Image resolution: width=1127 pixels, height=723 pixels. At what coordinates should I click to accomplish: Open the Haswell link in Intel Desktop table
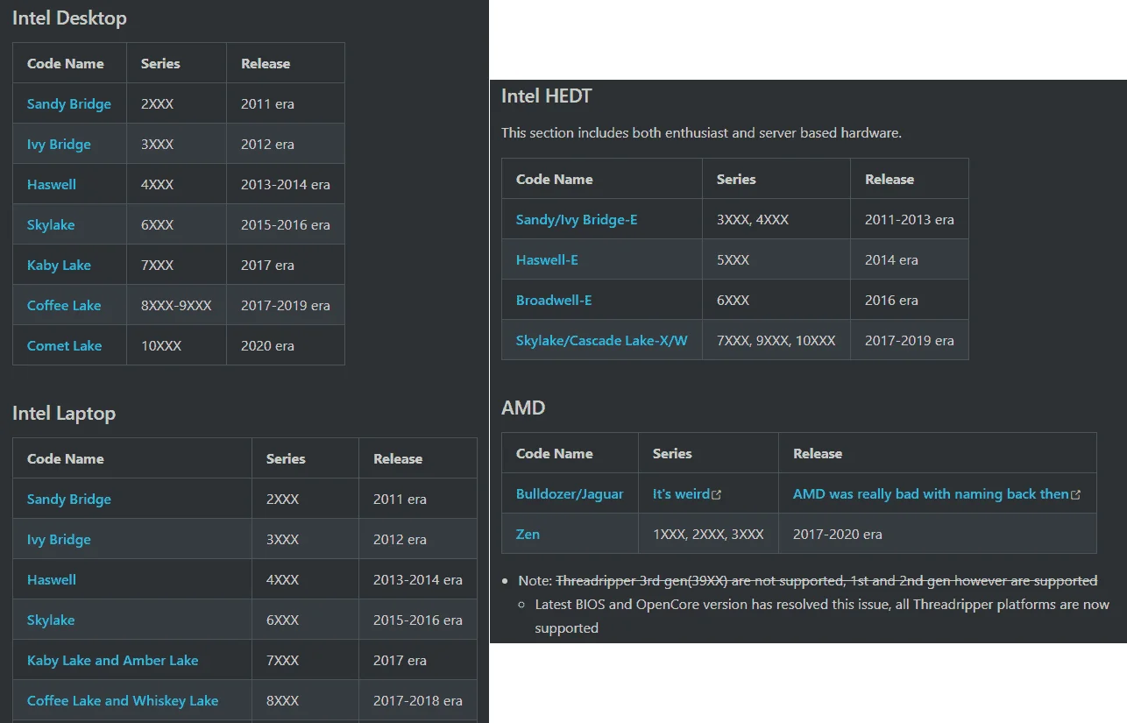click(52, 184)
